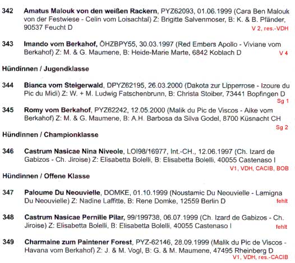
Task: Click result V1, VDH, res.-CACIB
Action: (260, 257)
